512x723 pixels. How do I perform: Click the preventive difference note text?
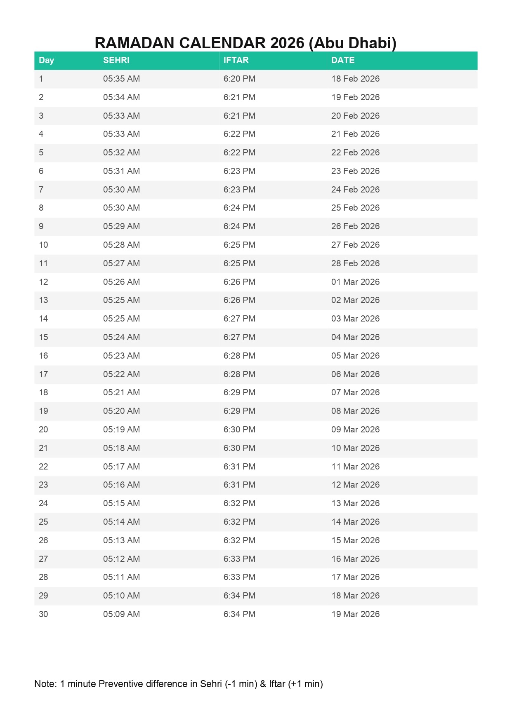178,684
